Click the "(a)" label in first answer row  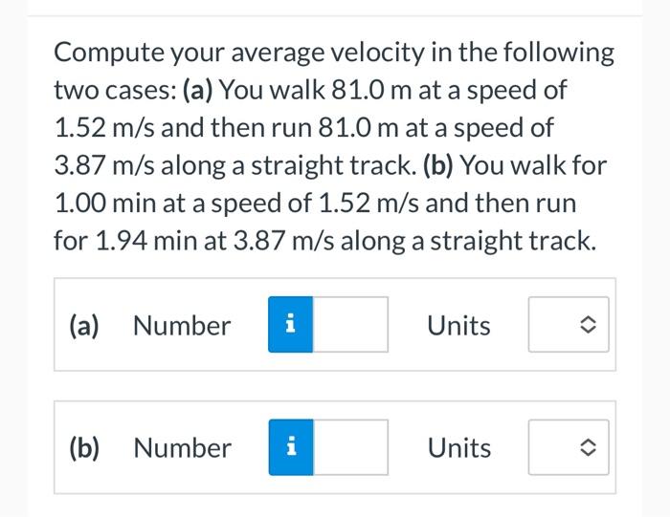(84, 326)
